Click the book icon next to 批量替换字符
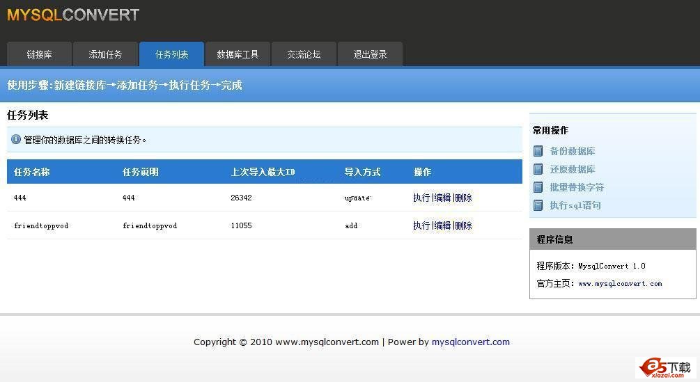Screen dimensions: 700x382 [538, 187]
